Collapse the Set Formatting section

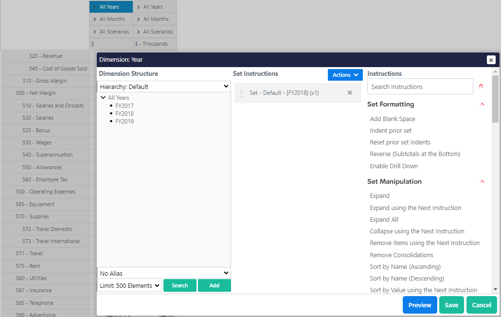482,104
